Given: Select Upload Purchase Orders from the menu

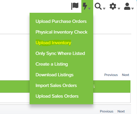Looking at the screenshot, I should [61, 21].
